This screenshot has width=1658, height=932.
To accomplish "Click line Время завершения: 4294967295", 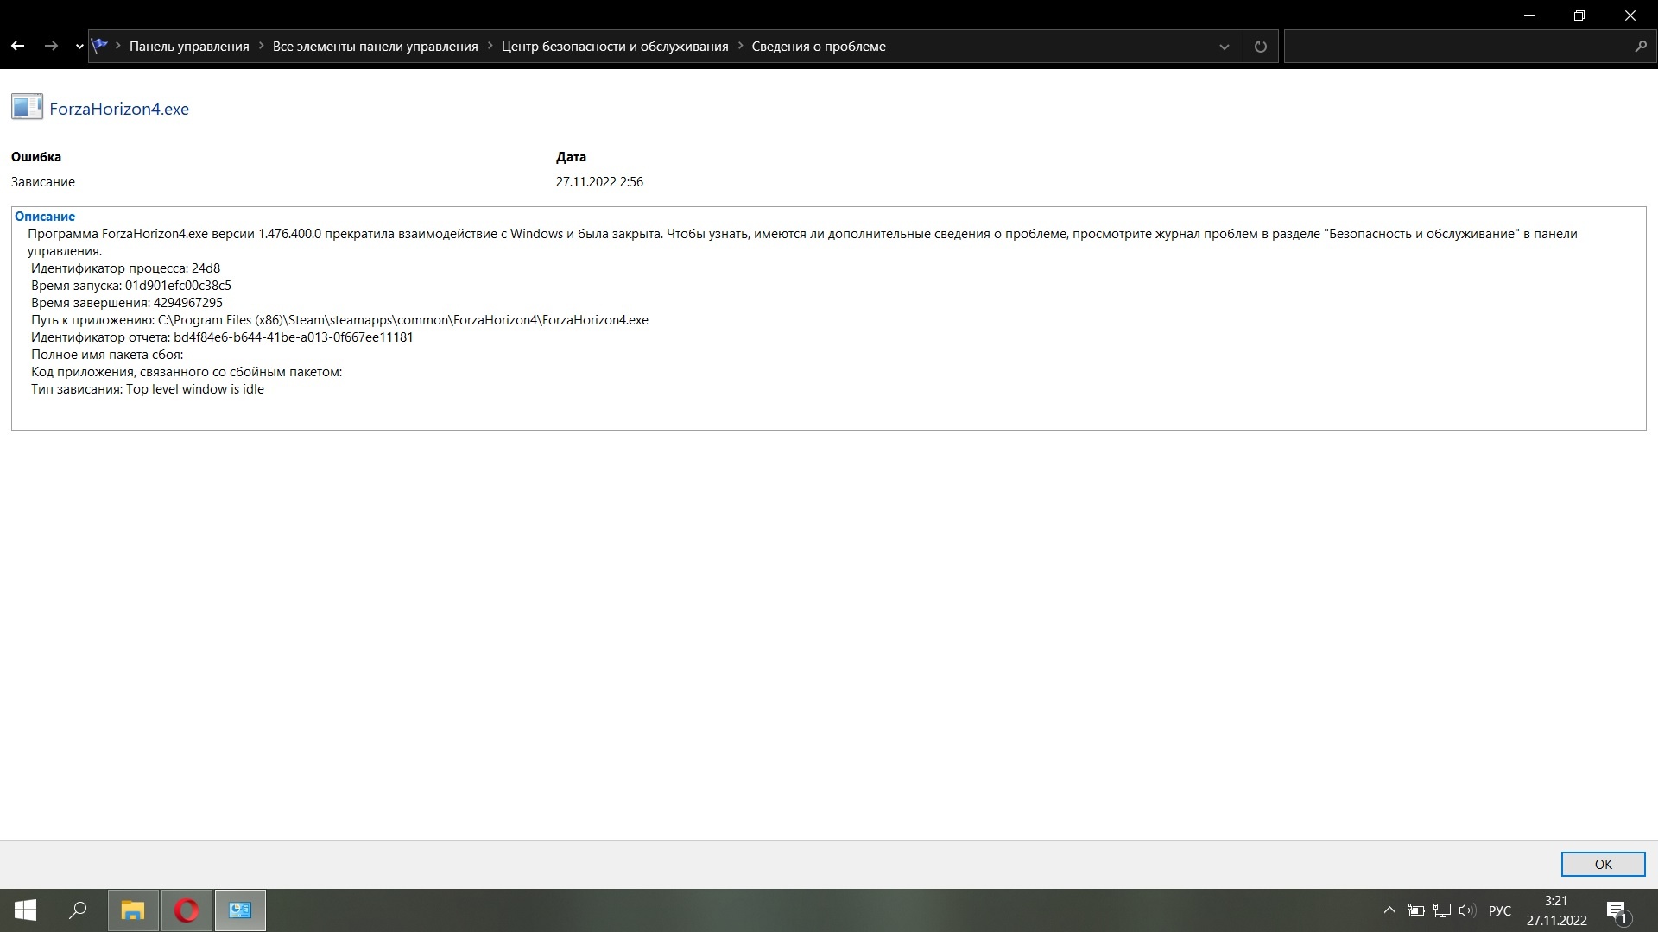I will [127, 303].
